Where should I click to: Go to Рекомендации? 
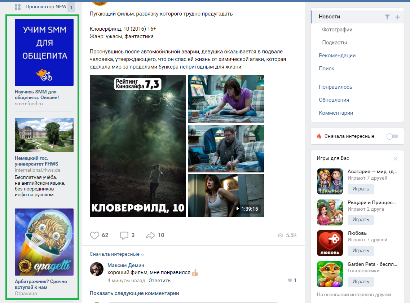pos(337,56)
